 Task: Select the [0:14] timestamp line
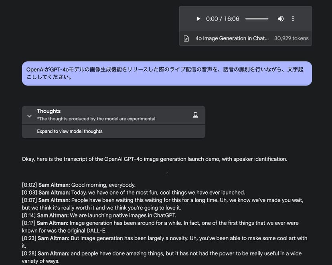(x=29, y=215)
